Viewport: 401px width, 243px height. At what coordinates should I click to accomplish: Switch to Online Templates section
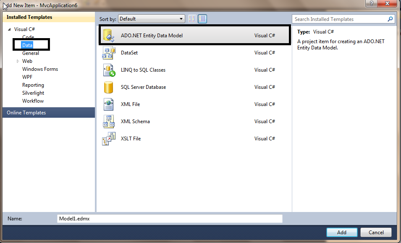tap(26, 112)
